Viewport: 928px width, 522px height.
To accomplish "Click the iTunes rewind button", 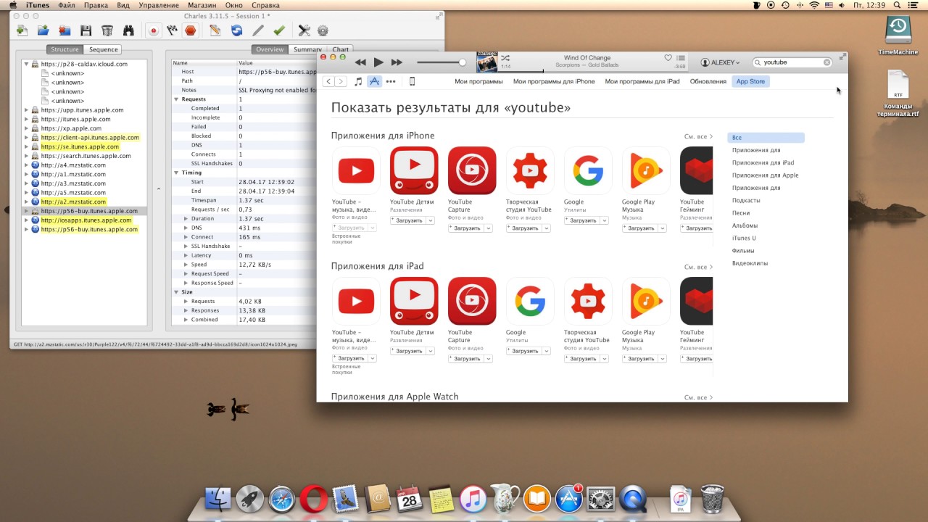I will click(x=360, y=62).
